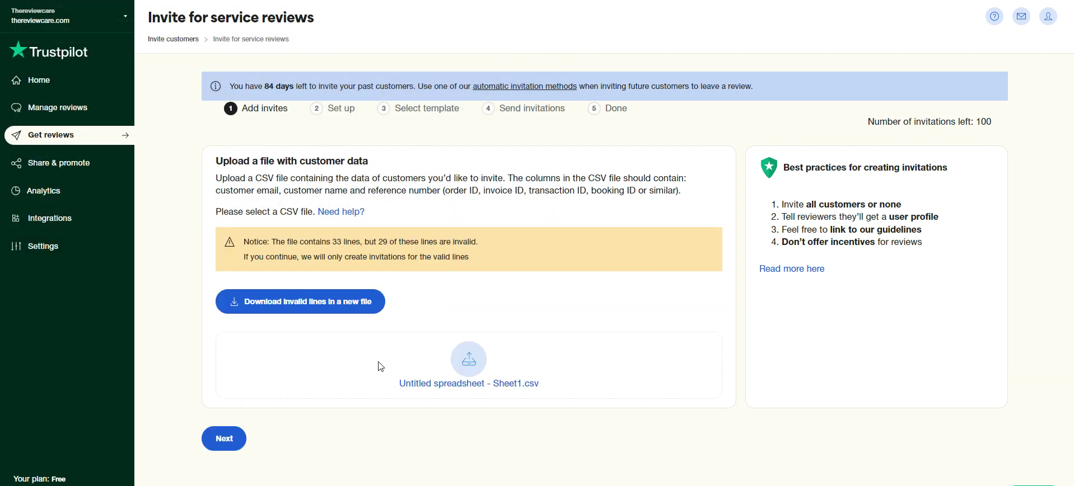Click the 29 invalid lines notice text
Screen dimensions: 1074x486
pyautogui.click(x=361, y=242)
